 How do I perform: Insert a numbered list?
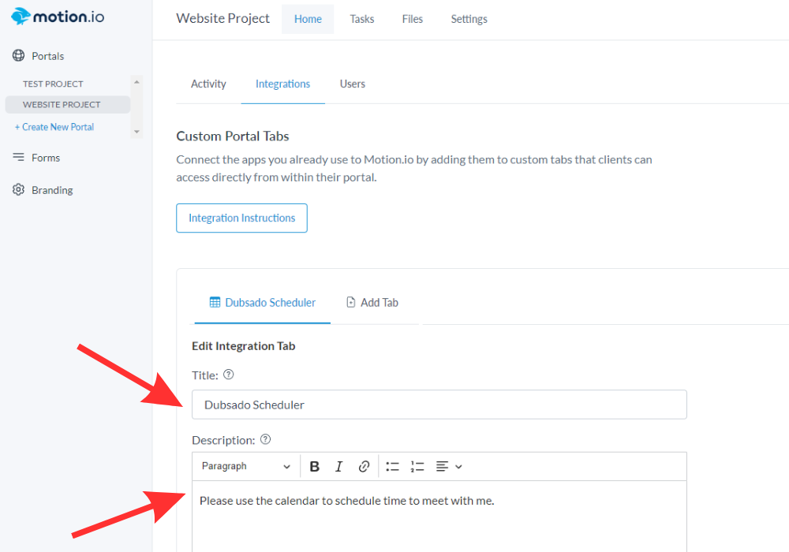click(417, 466)
